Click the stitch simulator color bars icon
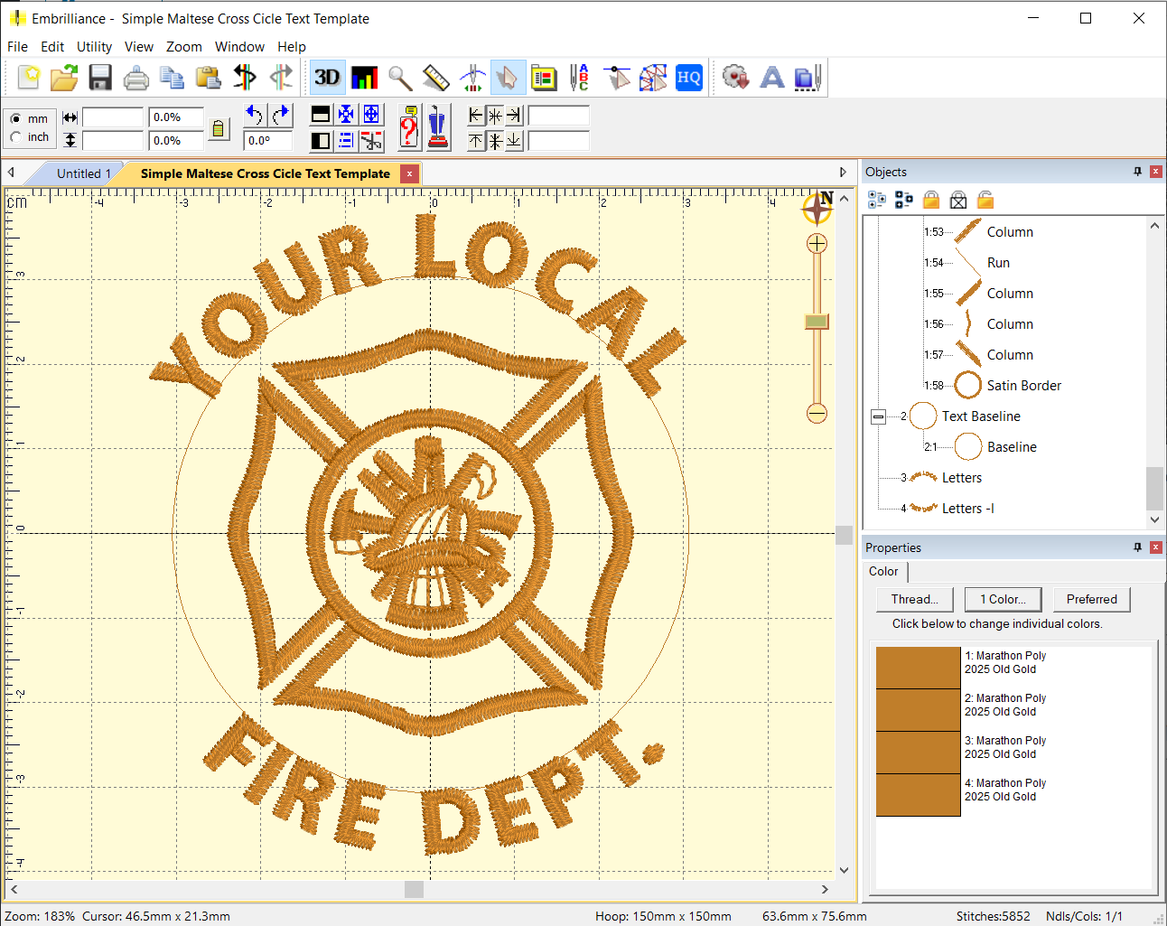 pos(364,78)
